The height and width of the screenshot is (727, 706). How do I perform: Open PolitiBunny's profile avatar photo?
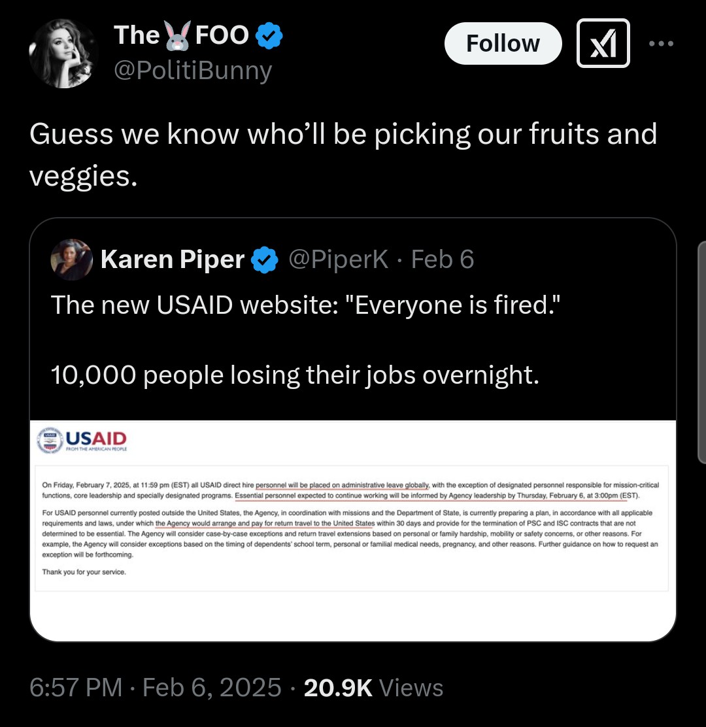tap(64, 54)
